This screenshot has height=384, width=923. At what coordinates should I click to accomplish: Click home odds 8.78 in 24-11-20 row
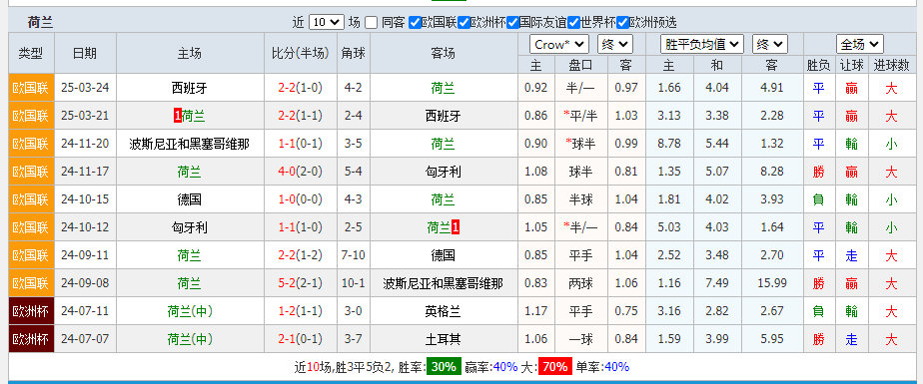669,144
